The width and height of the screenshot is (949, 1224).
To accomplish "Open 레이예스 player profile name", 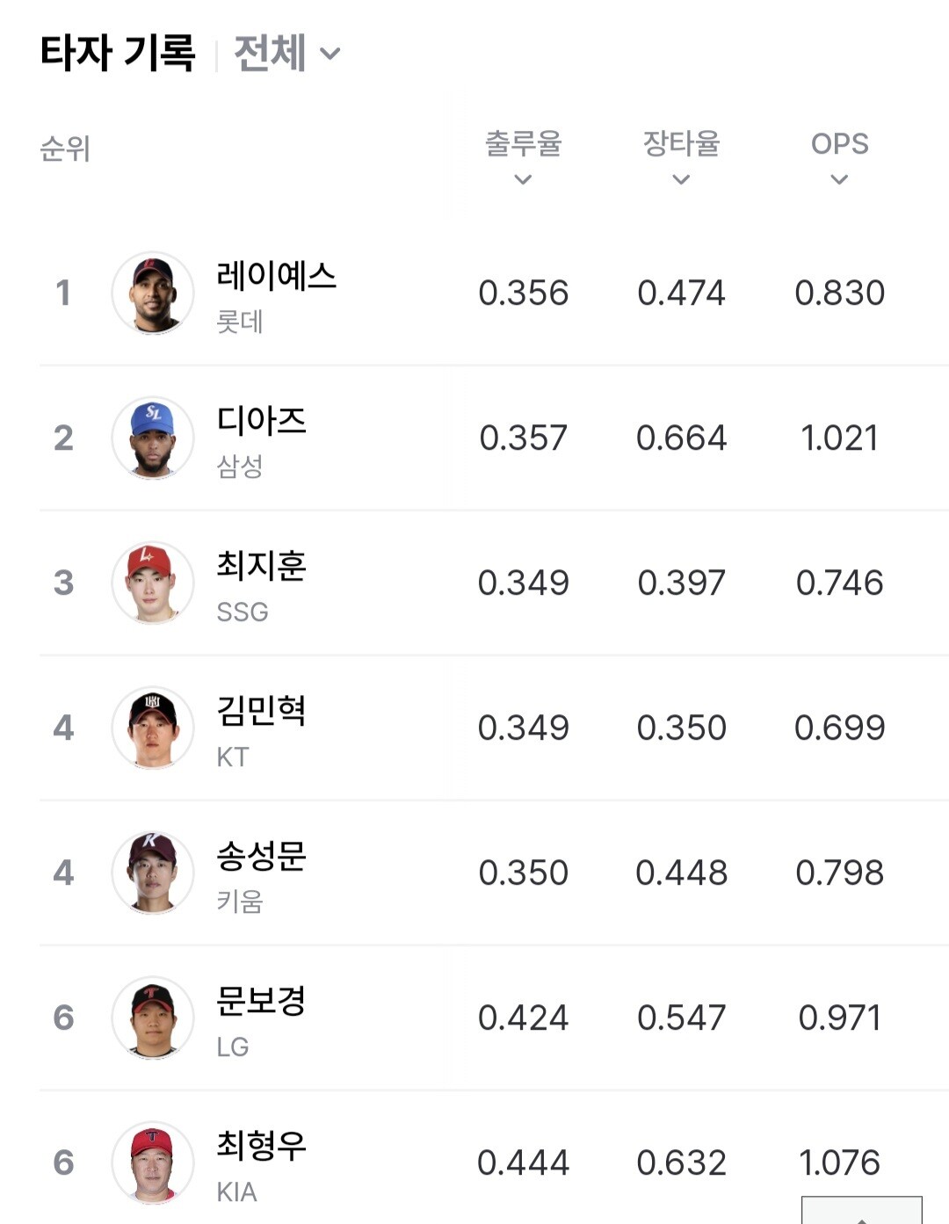I will (276, 276).
